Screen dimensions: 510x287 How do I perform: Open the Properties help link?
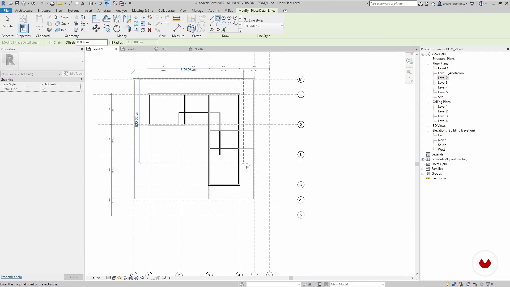coord(11,277)
